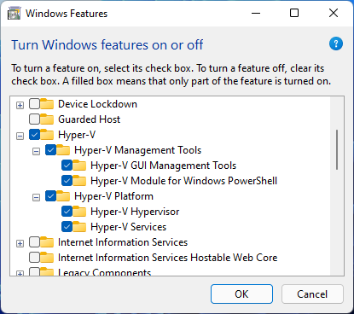The width and height of the screenshot is (354, 314).
Task: Select the Internet Information Services label
Action: [x=123, y=242]
